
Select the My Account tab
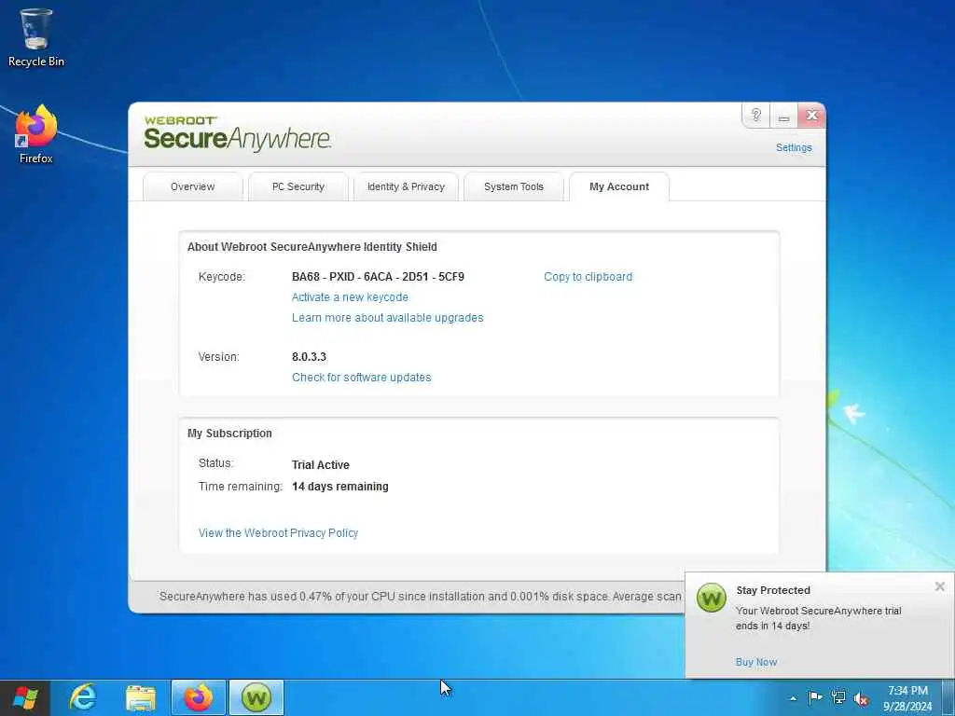(619, 186)
